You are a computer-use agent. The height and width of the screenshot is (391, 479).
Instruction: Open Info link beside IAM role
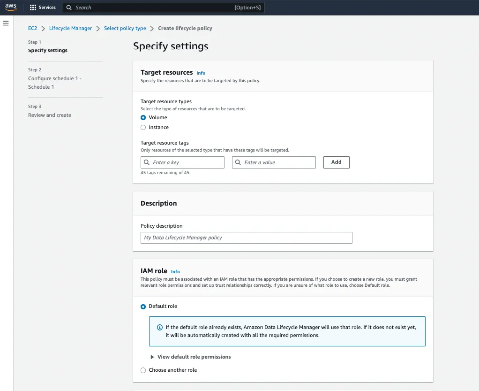coord(175,272)
